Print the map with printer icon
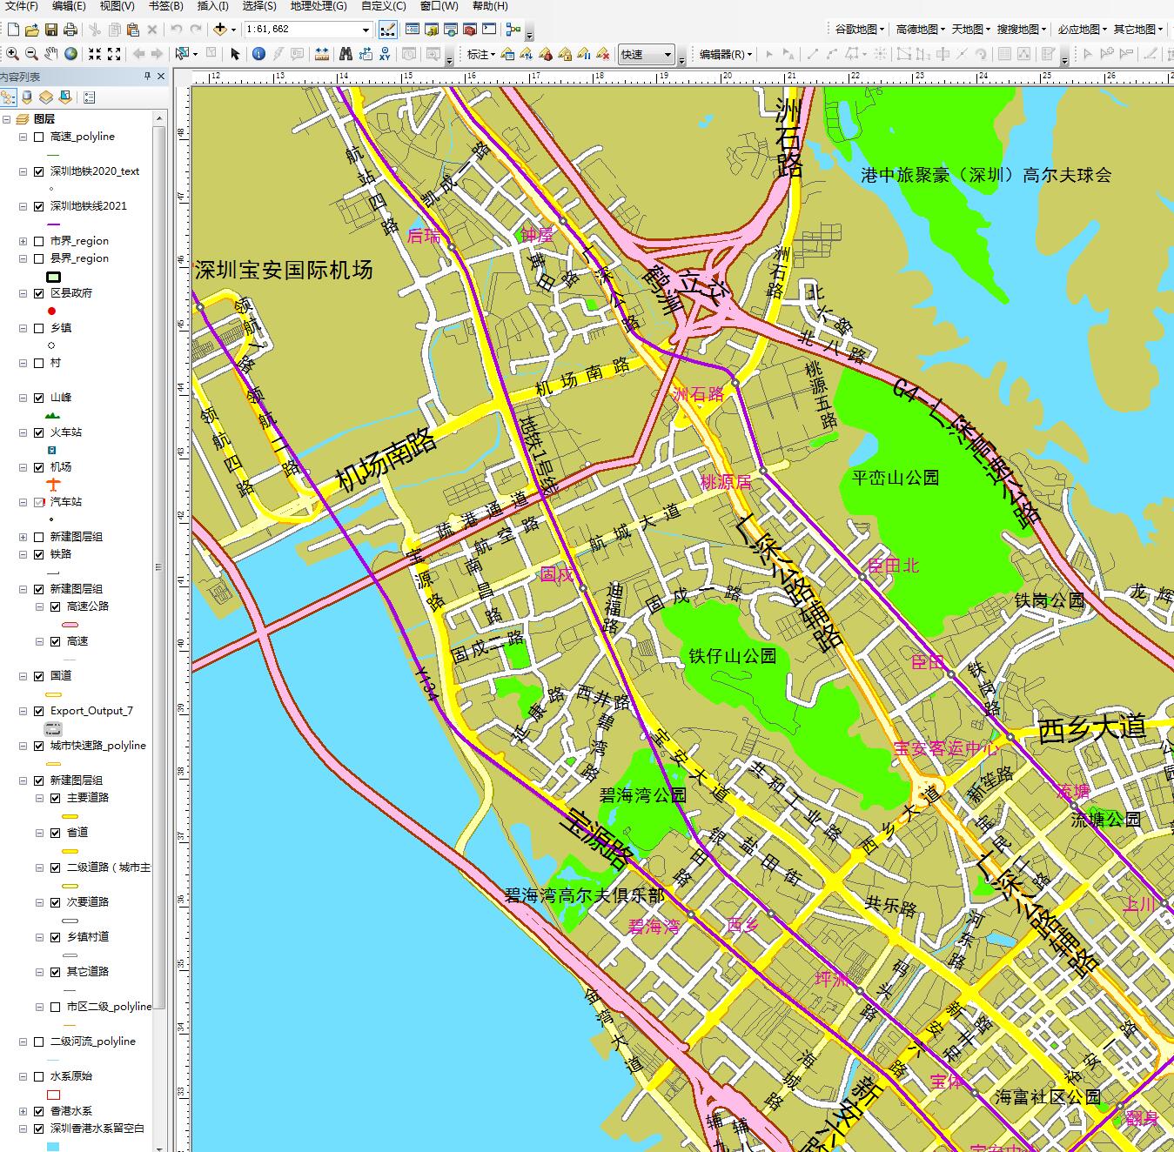The image size is (1174, 1152). pyautogui.click(x=70, y=30)
